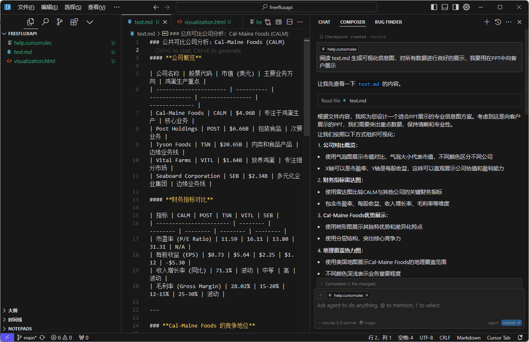
Task: Open composer history clock icon
Action: (x=498, y=22)
